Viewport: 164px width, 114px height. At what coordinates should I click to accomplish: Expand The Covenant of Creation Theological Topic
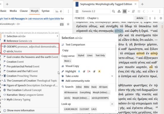[2, 81]
